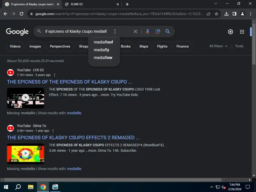Image resolution: width=256 pixels, height=192 pixels.
Task: Open the media player taskbar app
Action: pos(55,187)
